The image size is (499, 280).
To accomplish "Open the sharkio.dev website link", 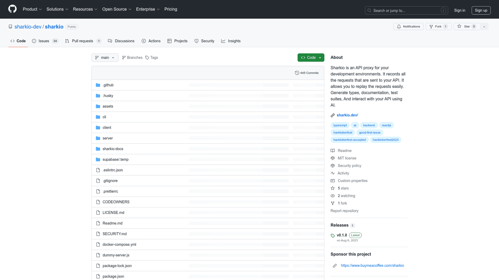I will (x=347, y=115).
